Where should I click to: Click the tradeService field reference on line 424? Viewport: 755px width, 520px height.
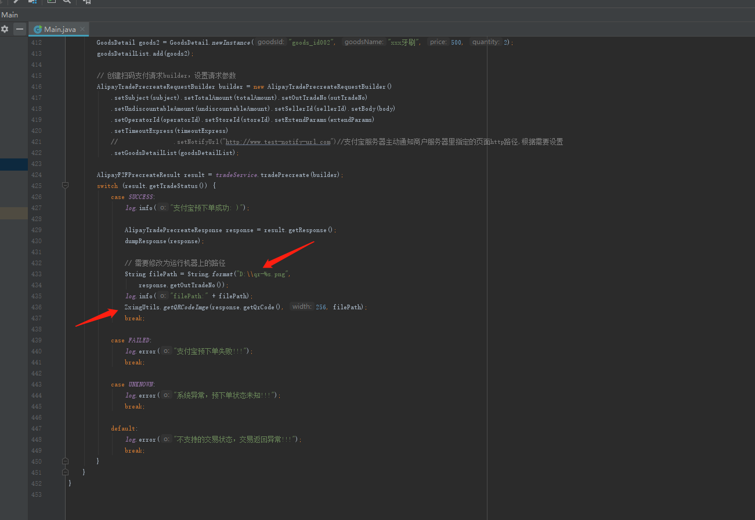pos(237,175)
